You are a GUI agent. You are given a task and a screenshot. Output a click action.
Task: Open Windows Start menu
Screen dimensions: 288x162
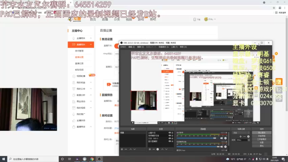coord(4,159)
